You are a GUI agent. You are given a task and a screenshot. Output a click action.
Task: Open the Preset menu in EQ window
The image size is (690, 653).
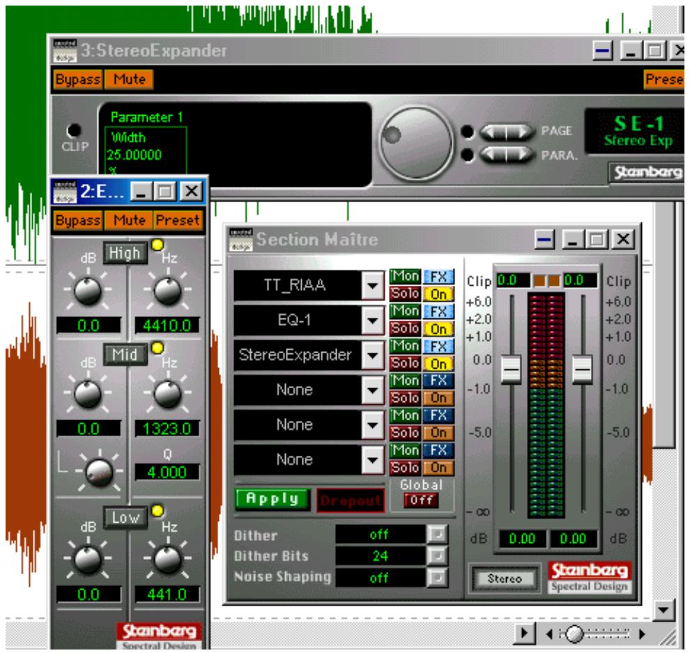(178, 220)
